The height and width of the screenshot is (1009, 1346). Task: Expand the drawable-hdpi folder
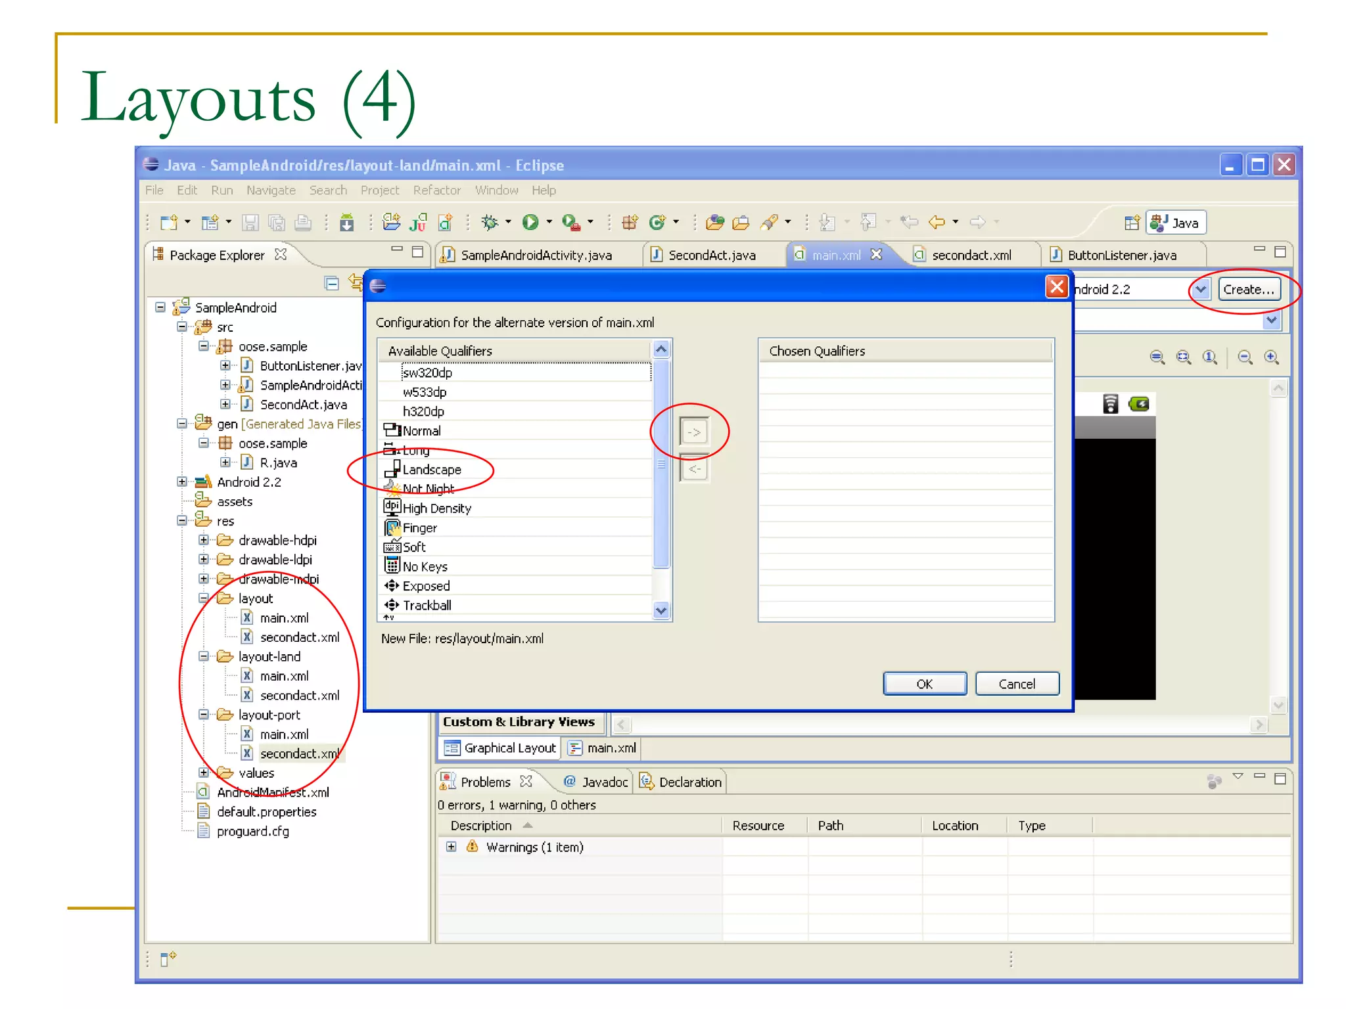click(x=204, y=540)
